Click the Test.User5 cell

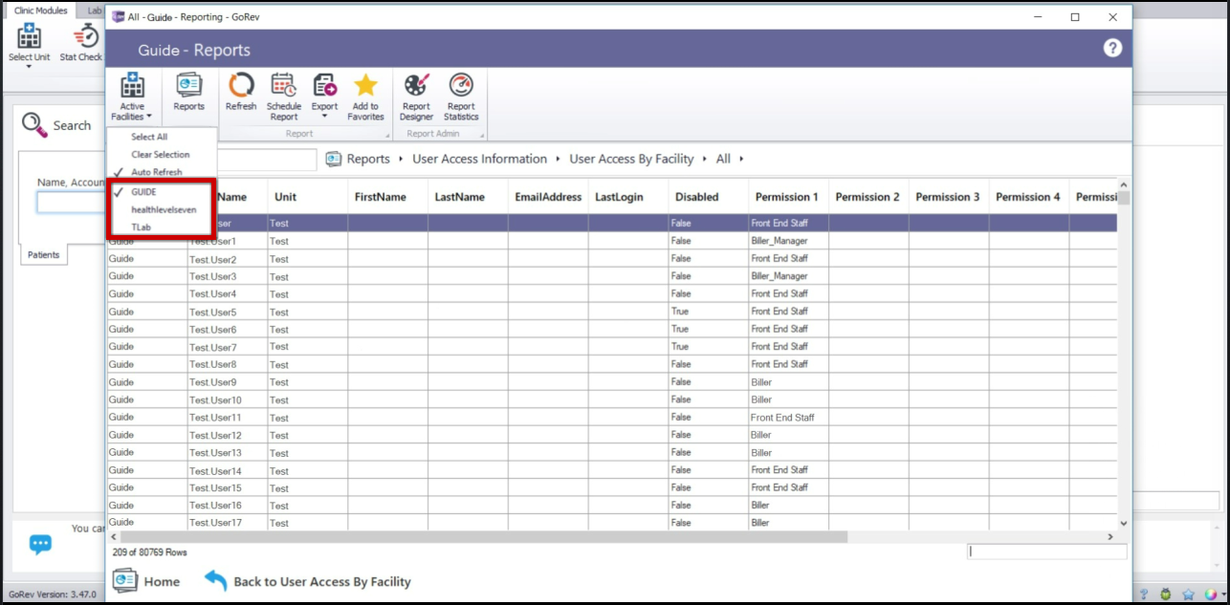click(x=227, y=312)
